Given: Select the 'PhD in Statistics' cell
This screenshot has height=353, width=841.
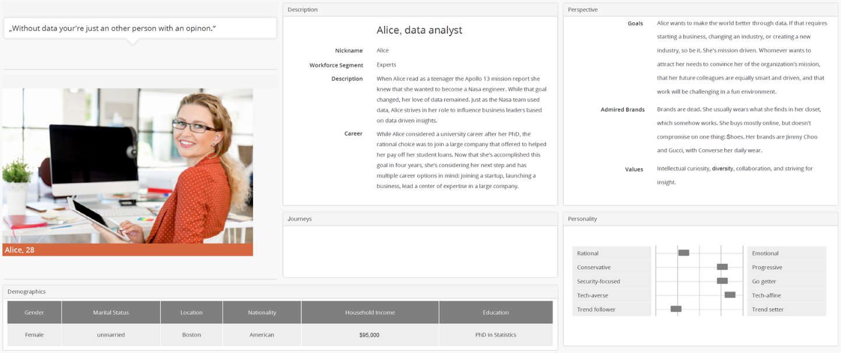Looking at the screenshot, I should (x=496, y=335).
